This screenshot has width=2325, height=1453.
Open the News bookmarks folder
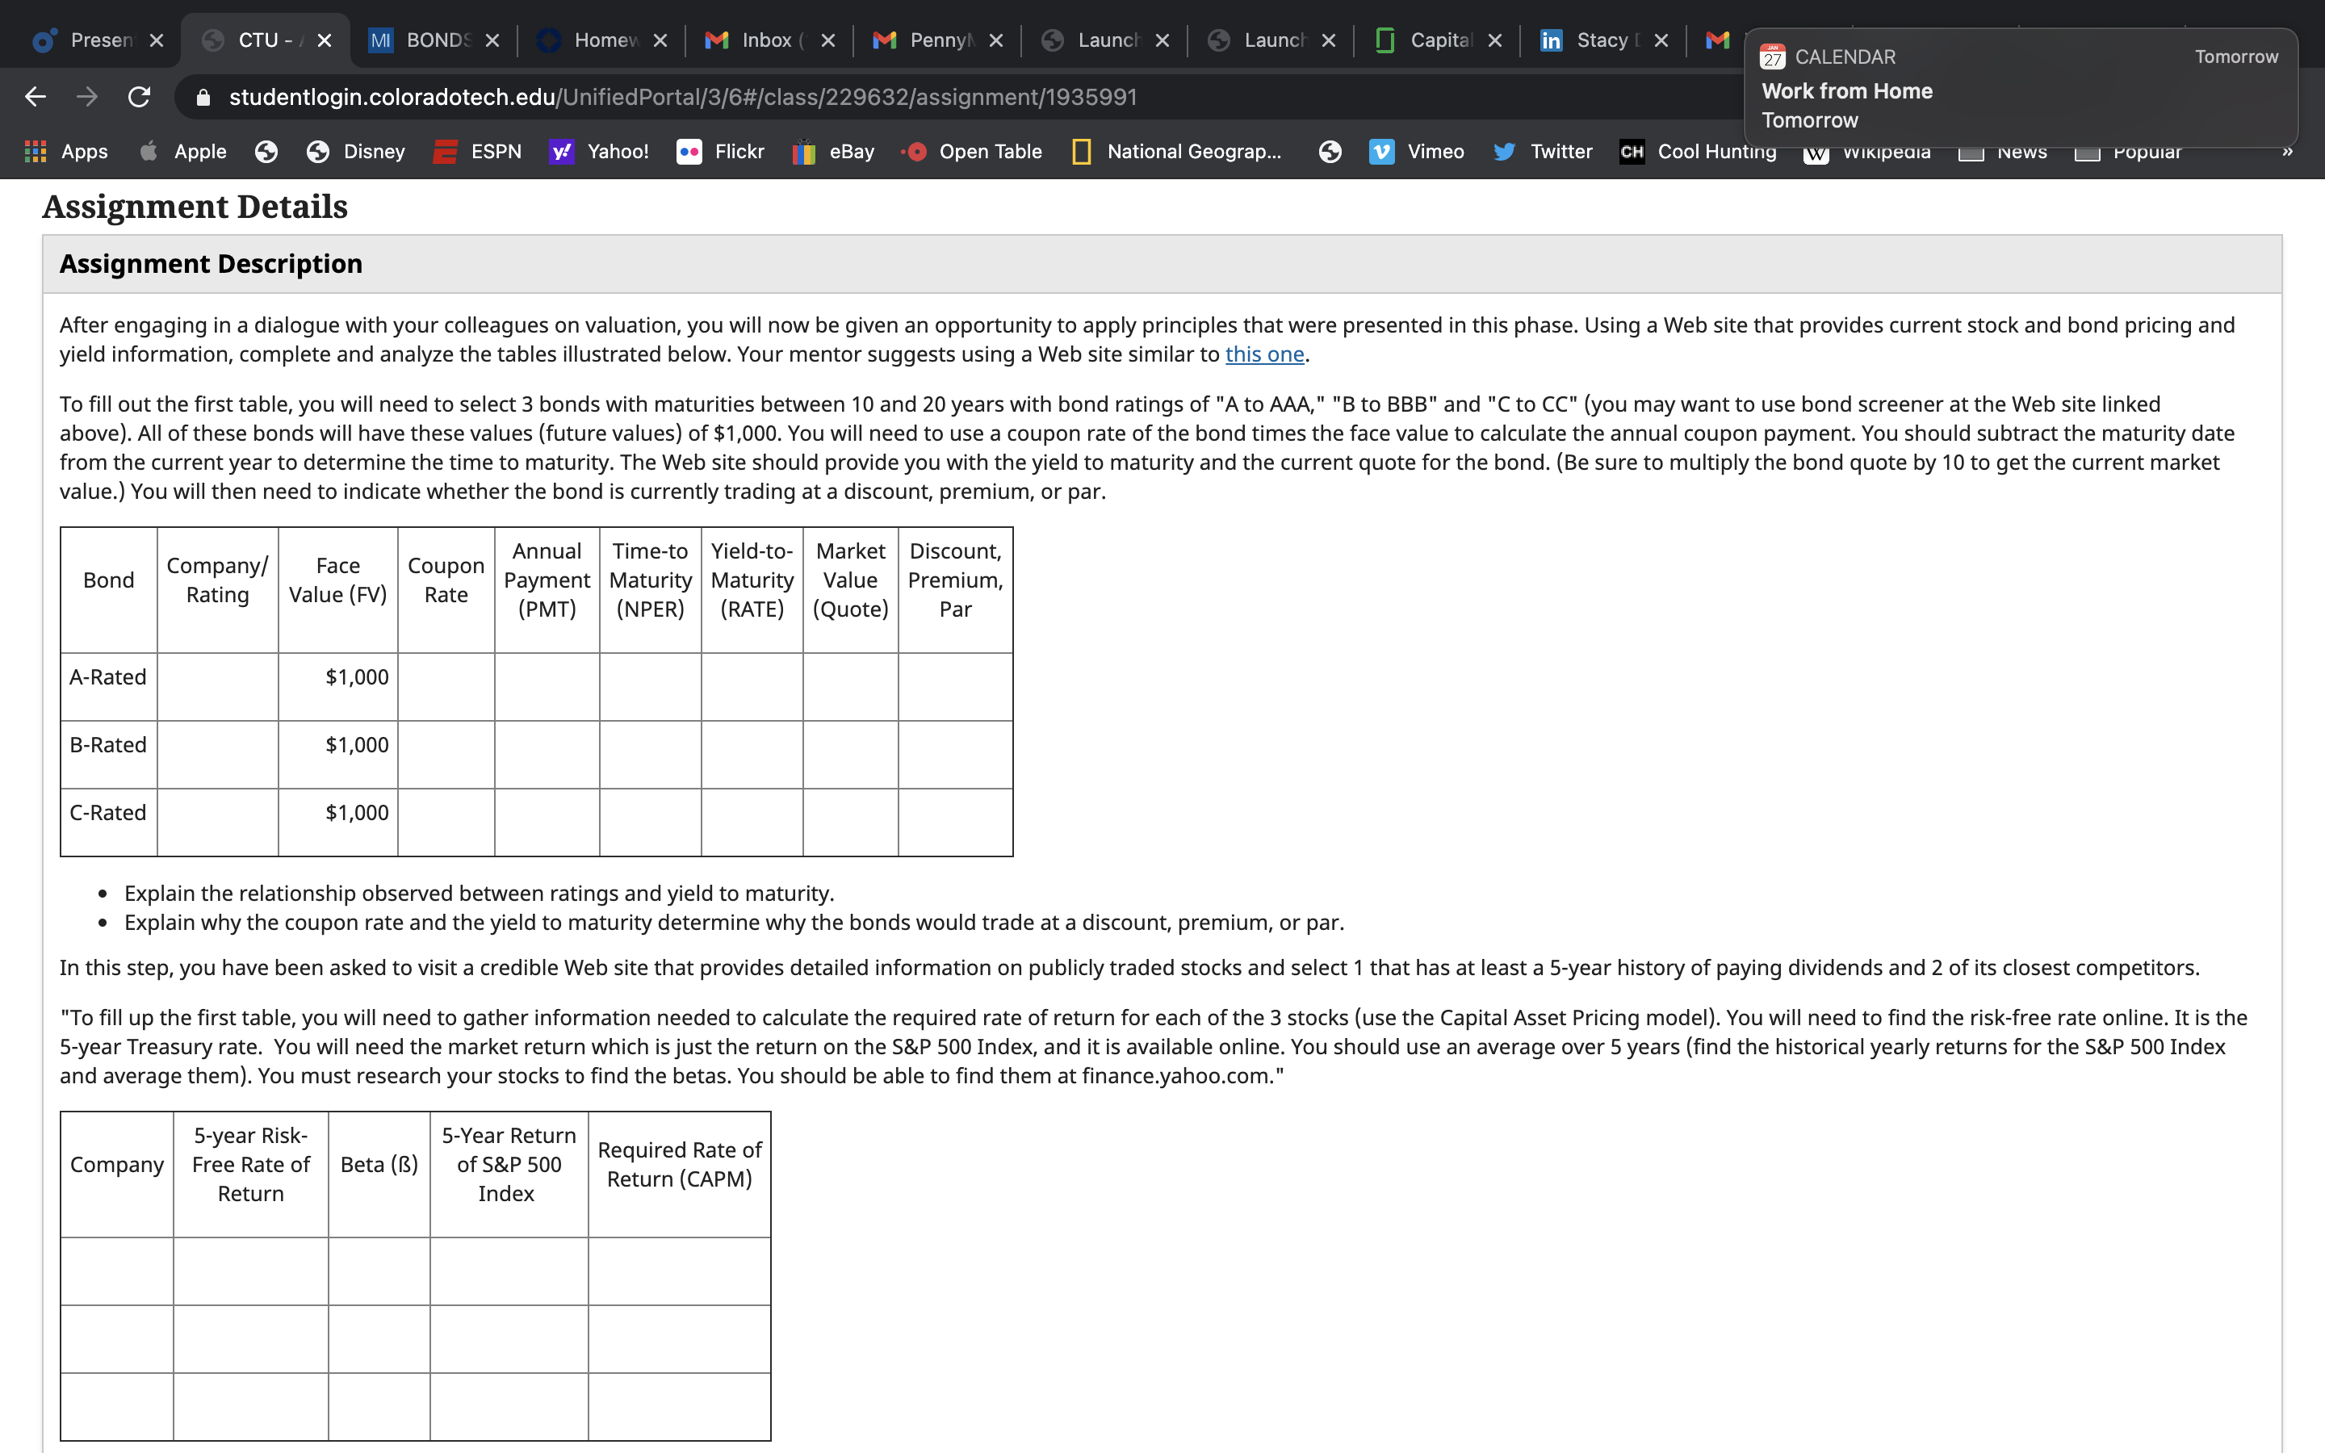point(2003,152)
